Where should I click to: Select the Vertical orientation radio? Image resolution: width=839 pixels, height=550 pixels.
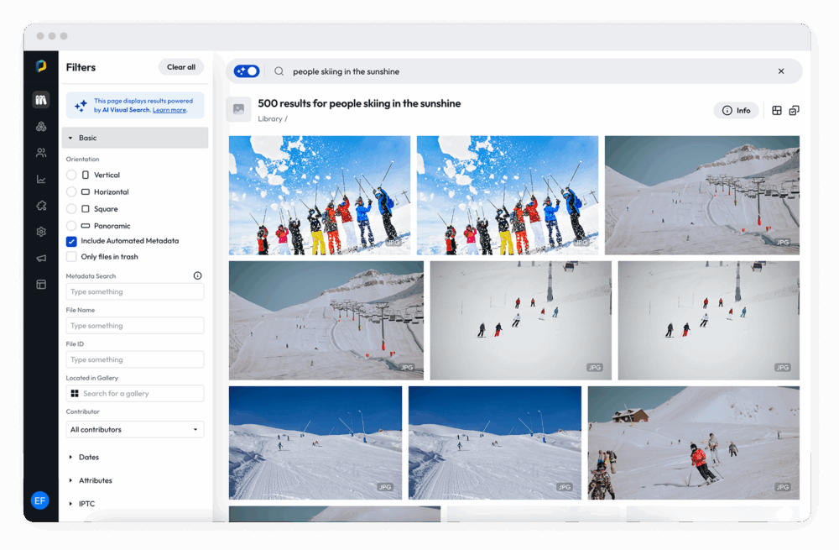[x=71, y=175]
